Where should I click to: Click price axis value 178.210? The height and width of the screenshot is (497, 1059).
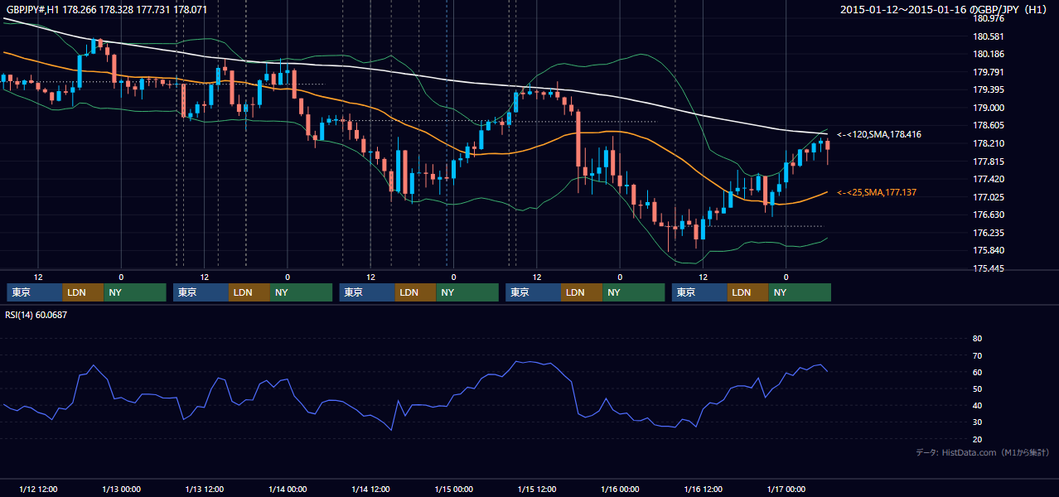(x=989, y=143)
